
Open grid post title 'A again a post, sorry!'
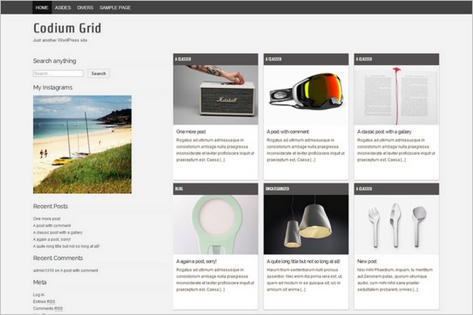point(196,262)
